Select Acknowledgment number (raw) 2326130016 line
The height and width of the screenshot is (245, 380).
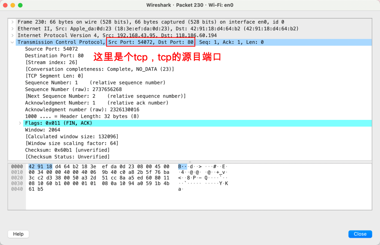[82, 110]
